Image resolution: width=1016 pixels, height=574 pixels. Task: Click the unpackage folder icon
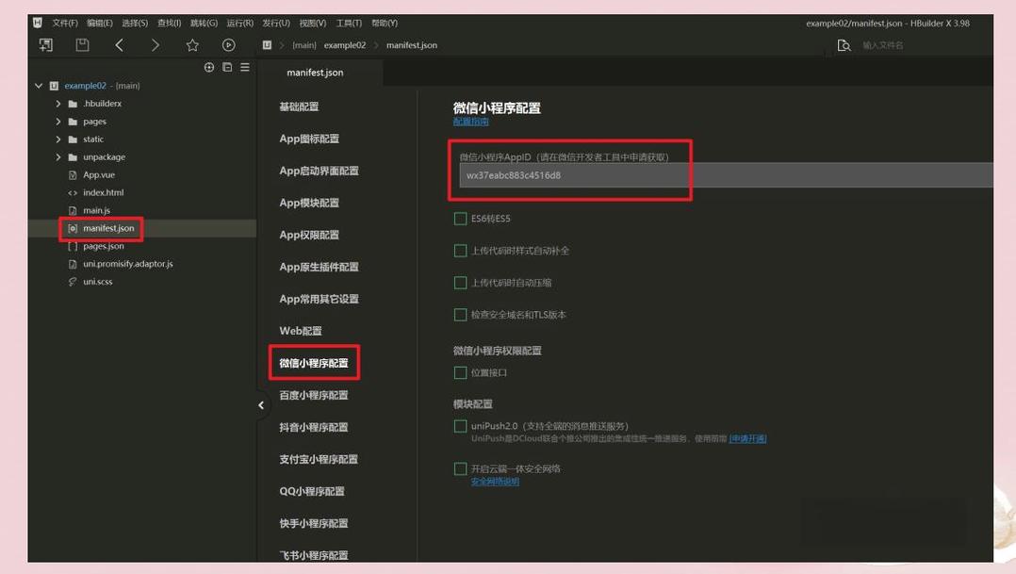click(73, 157)
